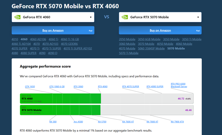Open the GeForce RTX 4060 dropdown arrow
The width and height of the screenshot is (222, 135).
(91, 17)
